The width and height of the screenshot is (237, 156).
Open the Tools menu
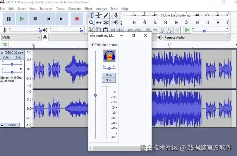114,9
